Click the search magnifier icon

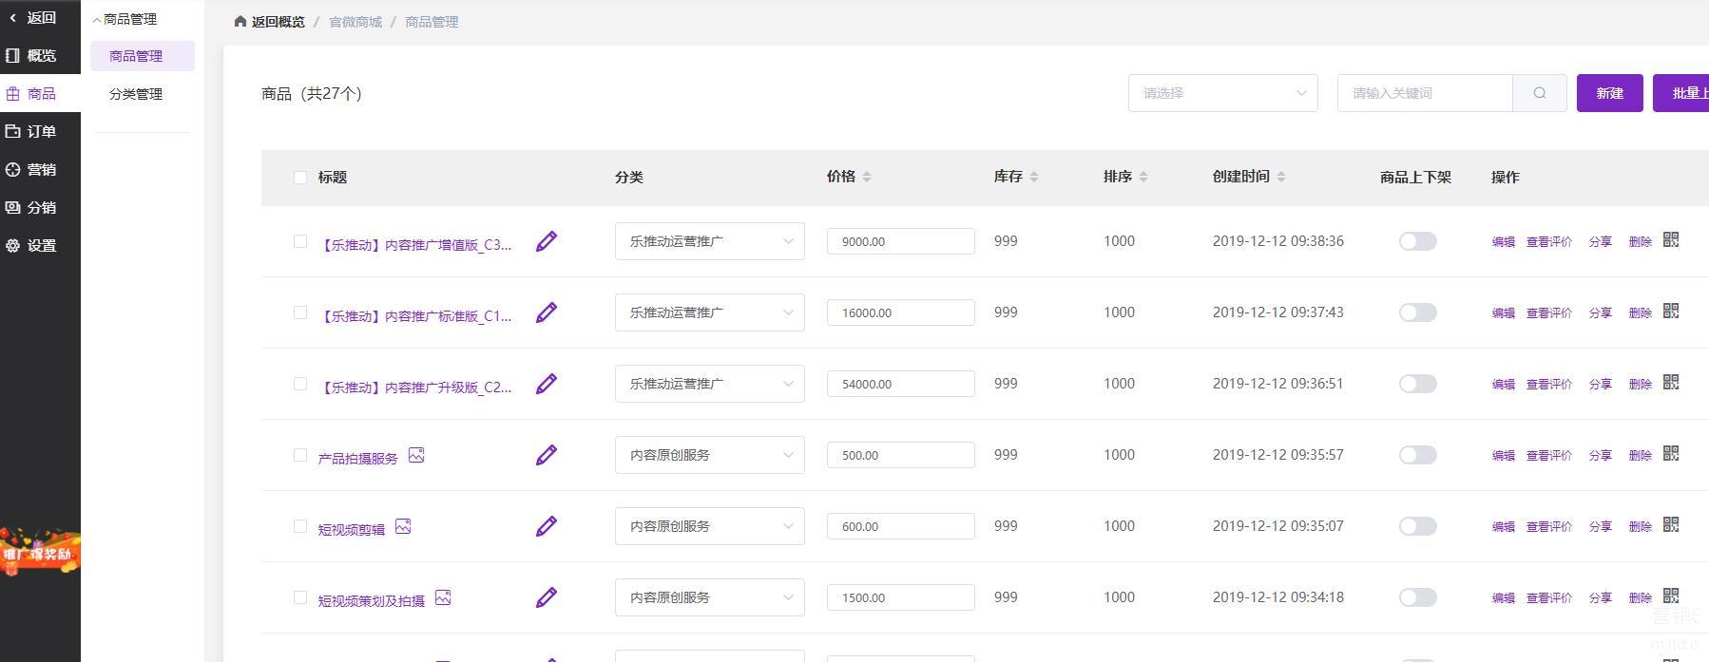[1539, 93]
